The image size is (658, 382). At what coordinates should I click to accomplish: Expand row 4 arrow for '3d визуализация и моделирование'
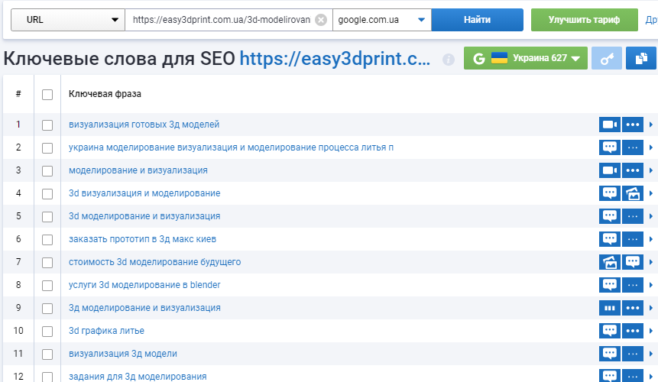[x=651, y=193]
